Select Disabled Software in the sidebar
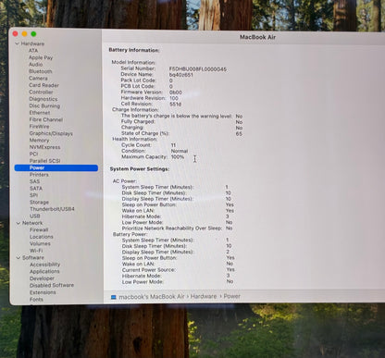385x358 pixels. [52, 285]
